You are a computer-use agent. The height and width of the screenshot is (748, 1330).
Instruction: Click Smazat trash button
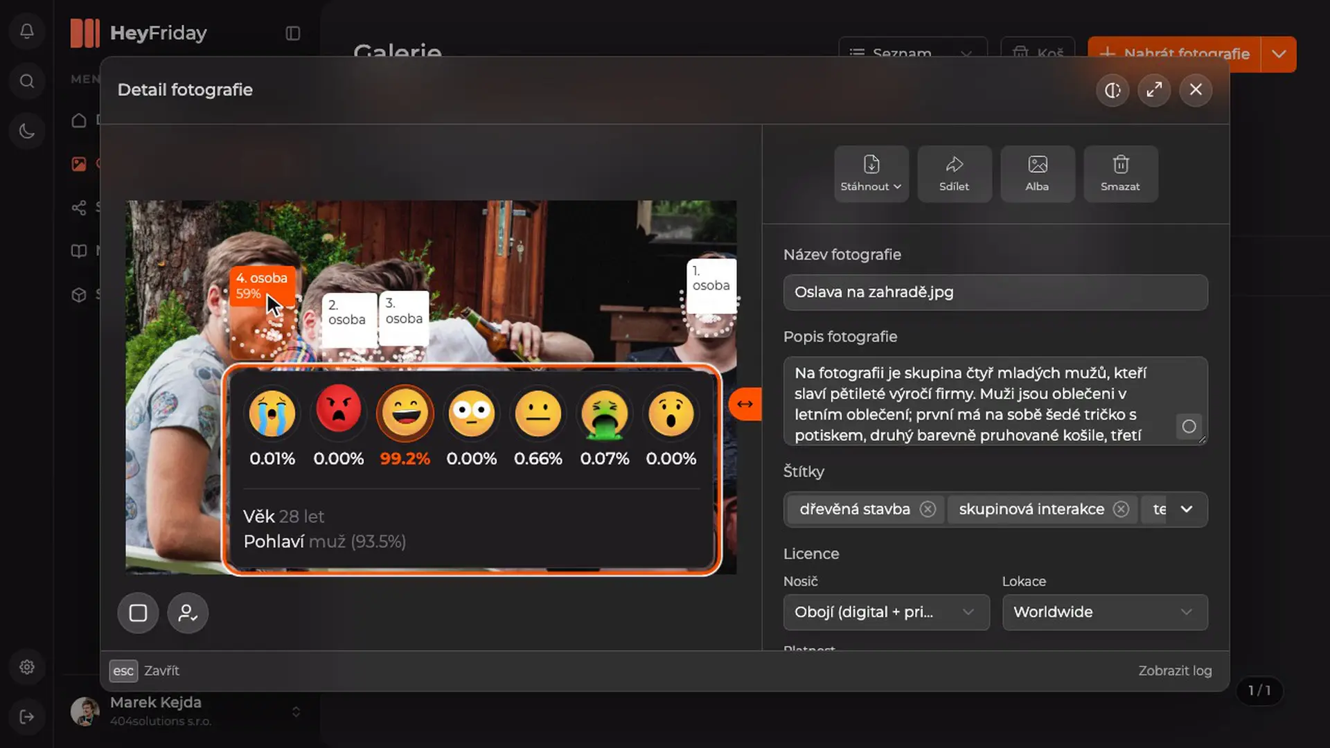(1121, 174)
